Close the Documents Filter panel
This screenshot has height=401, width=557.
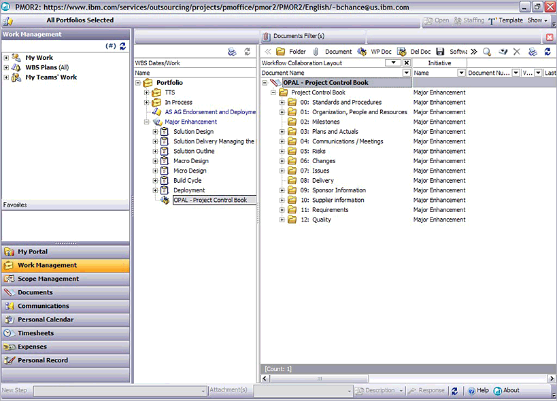[x=550, y=37]
